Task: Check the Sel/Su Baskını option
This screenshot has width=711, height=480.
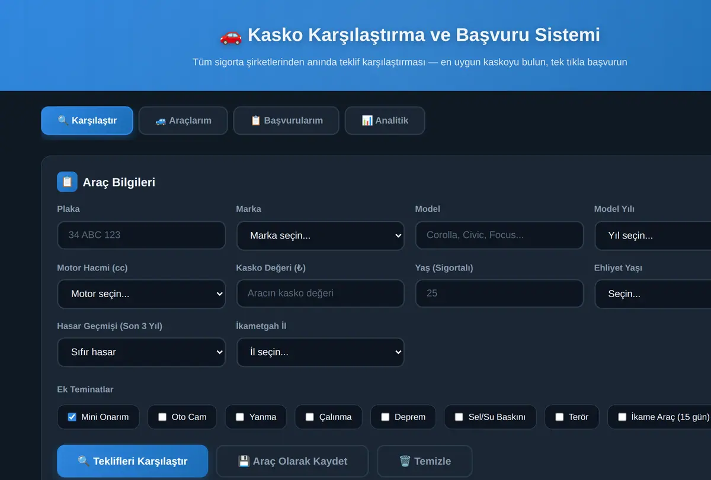Action: click(x=459, y=417)
